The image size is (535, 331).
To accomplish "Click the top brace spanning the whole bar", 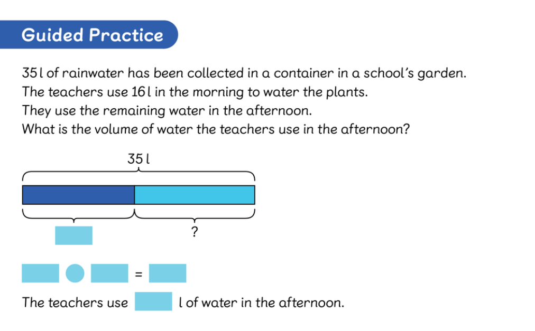I will coord(139,175).
